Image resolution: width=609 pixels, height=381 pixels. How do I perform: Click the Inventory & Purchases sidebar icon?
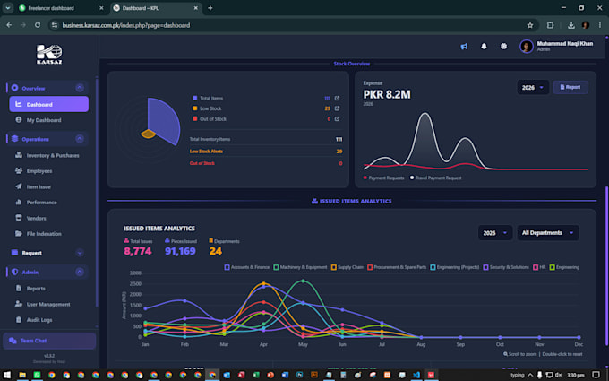tap(18, 155)
